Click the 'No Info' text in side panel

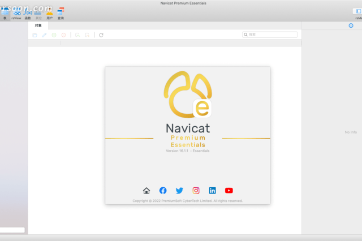351,132
